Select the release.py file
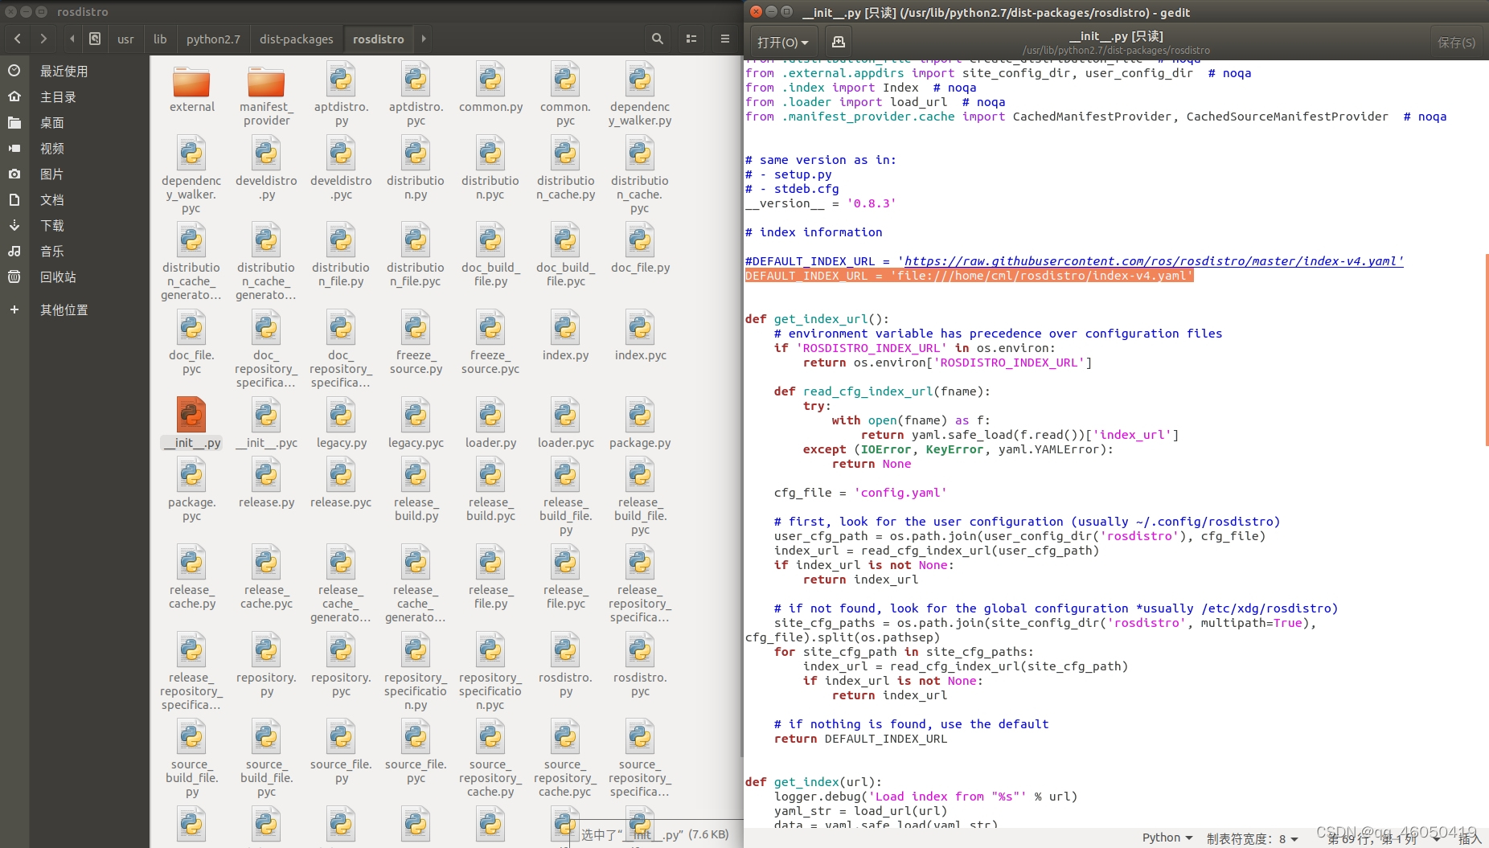 pyautogui.click(x=266, y=484)
